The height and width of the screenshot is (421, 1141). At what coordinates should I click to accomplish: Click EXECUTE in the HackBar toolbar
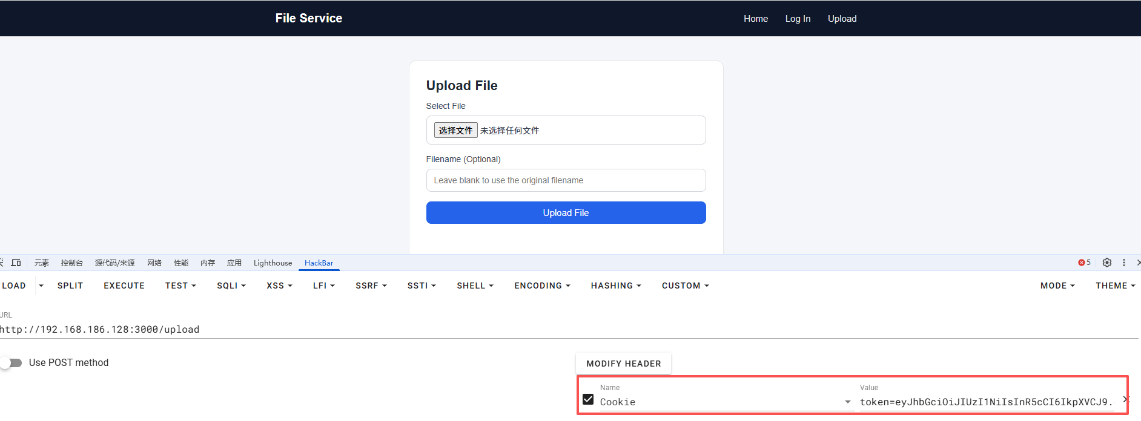coord(124,286)
